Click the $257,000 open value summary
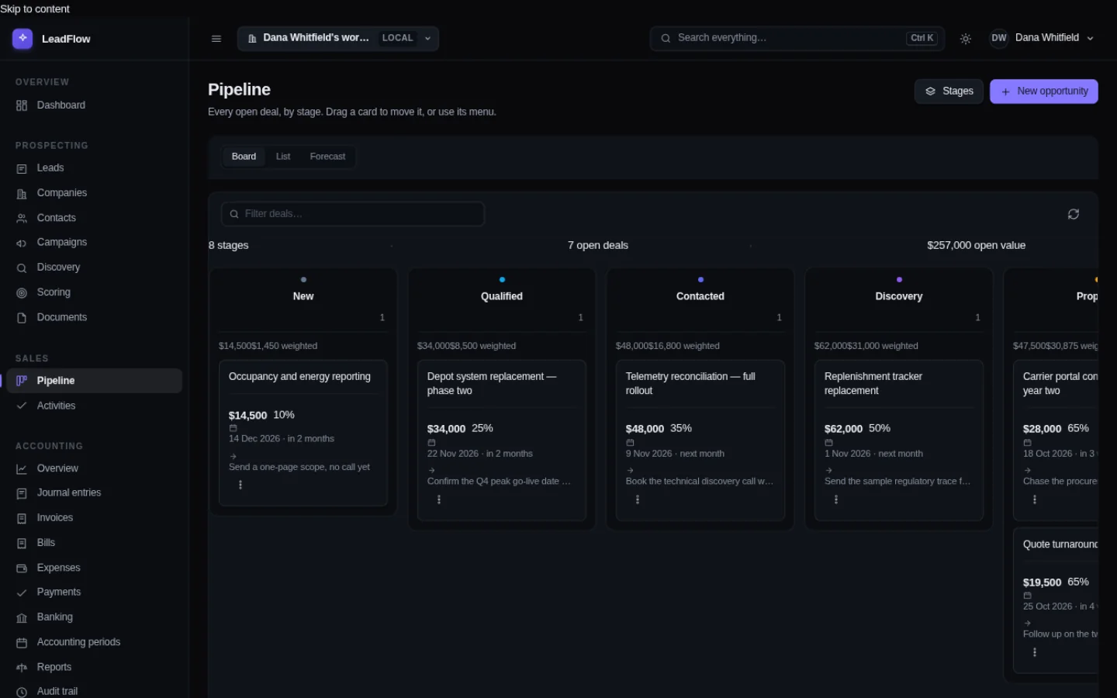1117x698 pixels. pos(976,246)
